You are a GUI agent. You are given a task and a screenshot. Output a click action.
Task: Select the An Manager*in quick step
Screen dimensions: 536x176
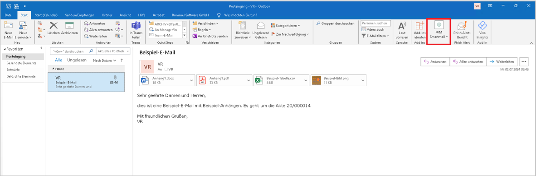point(165,30)
